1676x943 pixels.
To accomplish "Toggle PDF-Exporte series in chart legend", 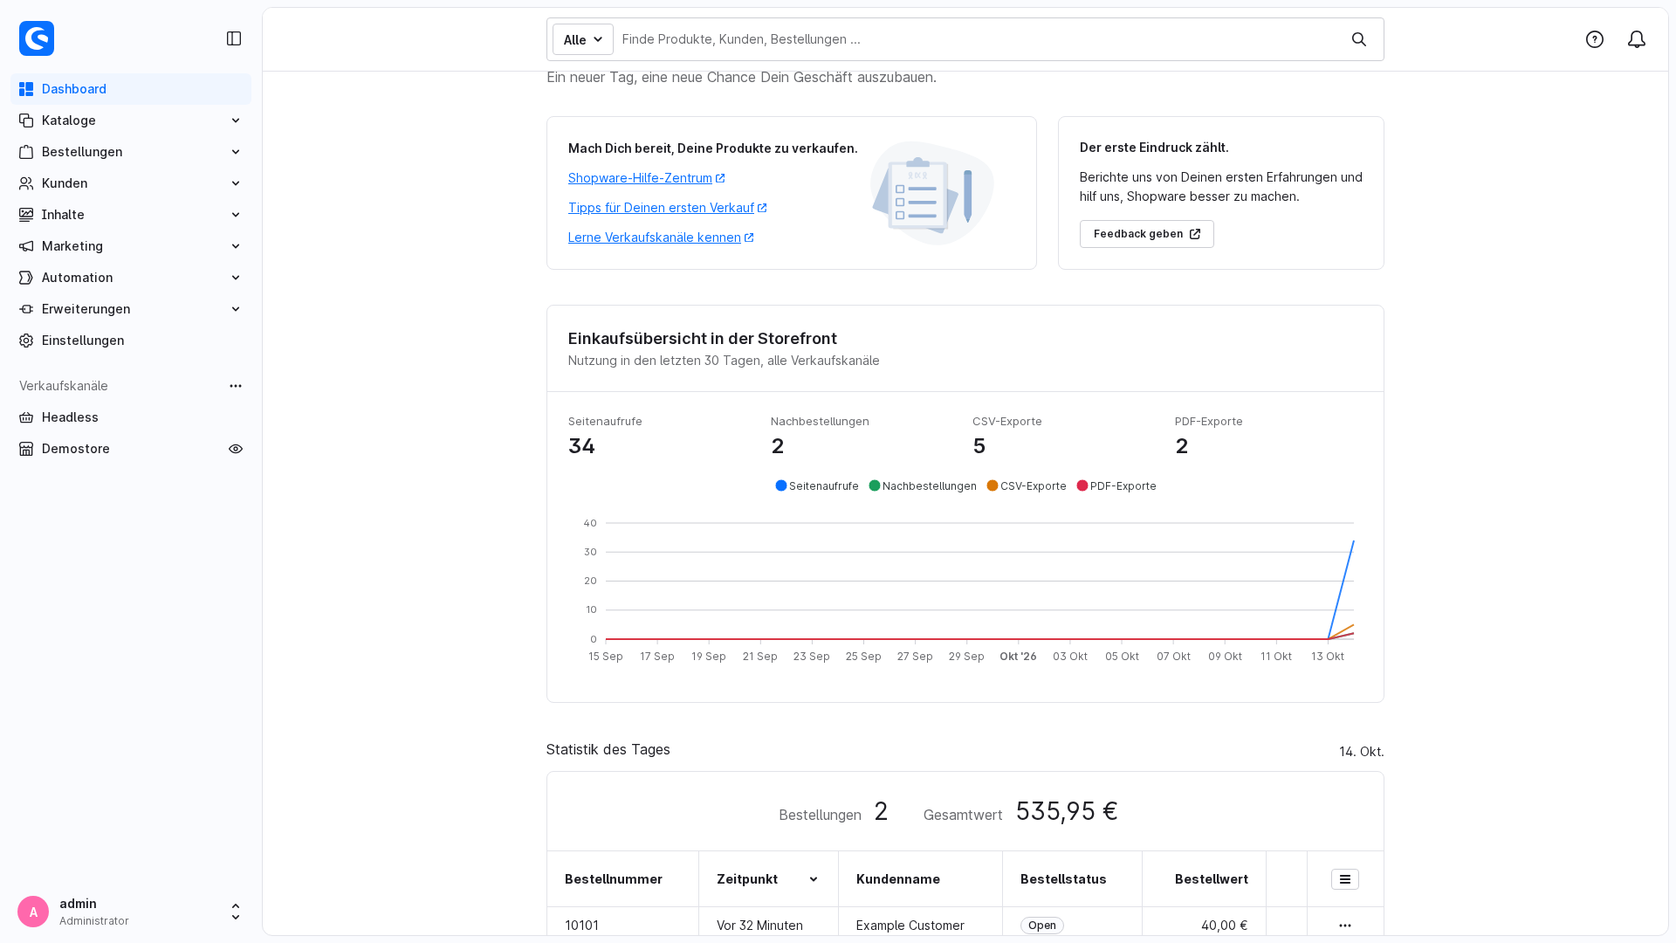I will pos(1116,486).
